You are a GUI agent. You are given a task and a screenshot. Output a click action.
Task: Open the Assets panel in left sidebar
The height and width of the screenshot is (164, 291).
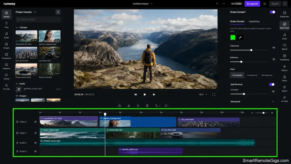(6, 14)
